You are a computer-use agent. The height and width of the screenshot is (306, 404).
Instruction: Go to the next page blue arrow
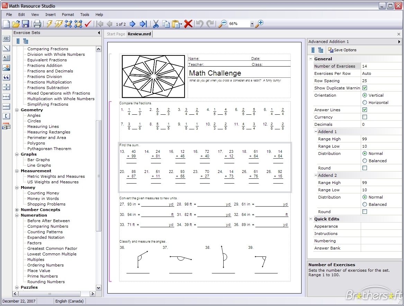click(x=133, y=24)
